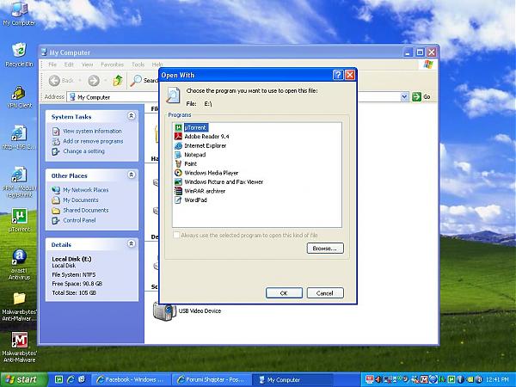Open Shared Documents link
The image size is (516, 387).
[85, 210]
